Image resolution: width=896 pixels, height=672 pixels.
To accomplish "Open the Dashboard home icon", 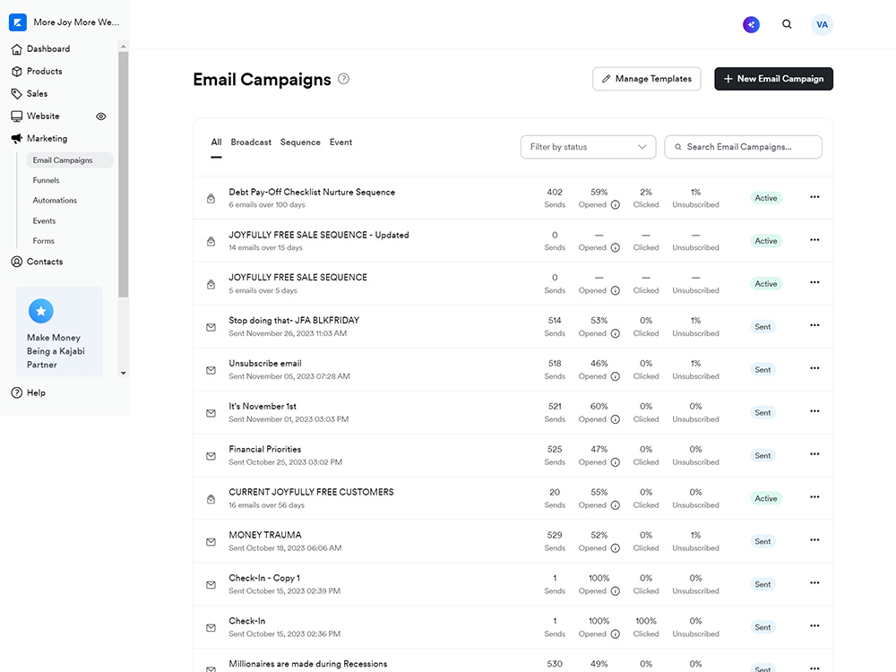I will [x=16, y=49].
